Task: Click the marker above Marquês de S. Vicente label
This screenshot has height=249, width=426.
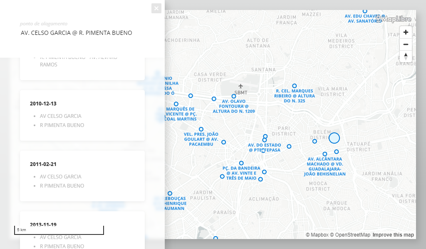Action: click(176, 104)
